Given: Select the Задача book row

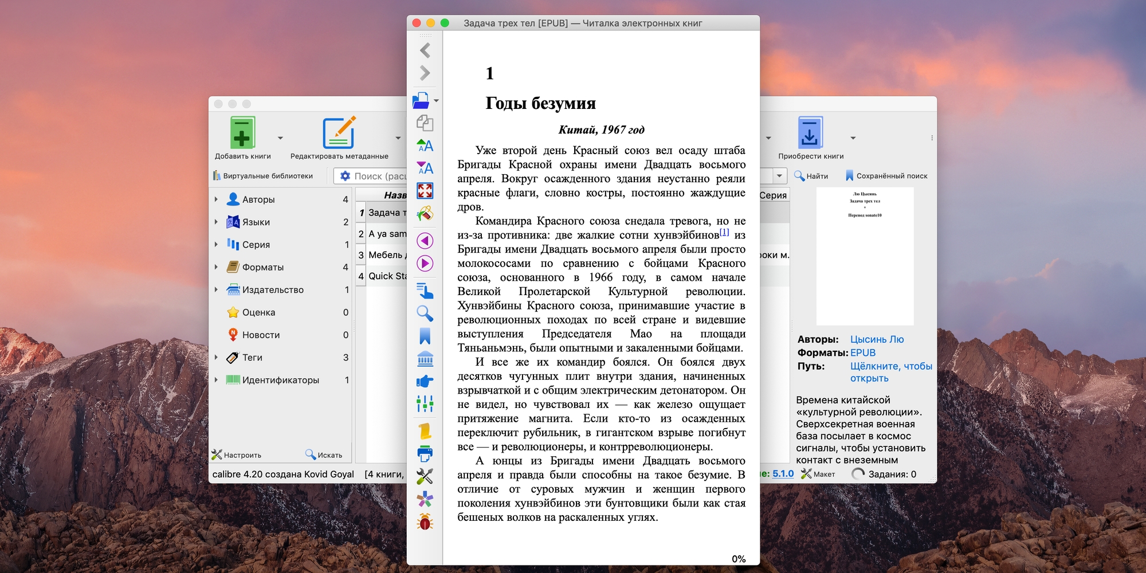Looking at the screenshot, I should click(387, 213).
